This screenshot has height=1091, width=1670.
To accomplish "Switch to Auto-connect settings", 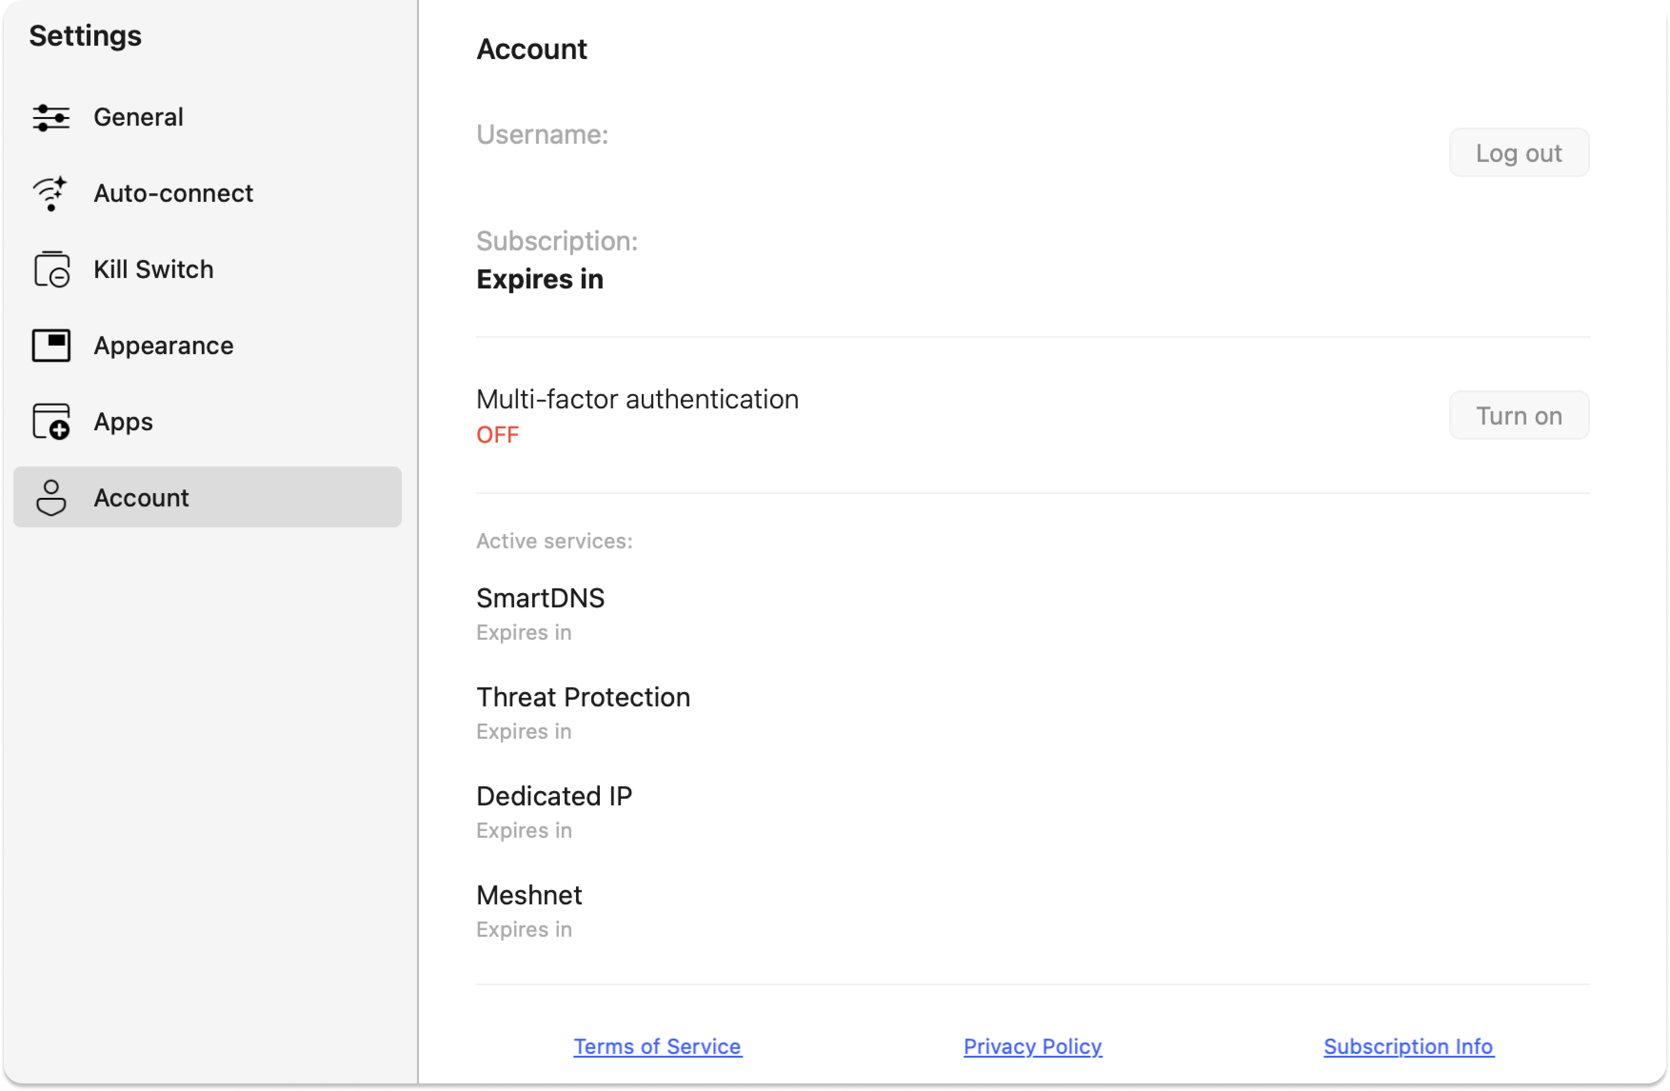I will [x=173, y=193].
